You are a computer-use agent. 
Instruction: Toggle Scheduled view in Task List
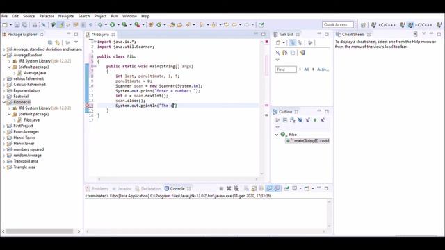[x=300, y=43]
